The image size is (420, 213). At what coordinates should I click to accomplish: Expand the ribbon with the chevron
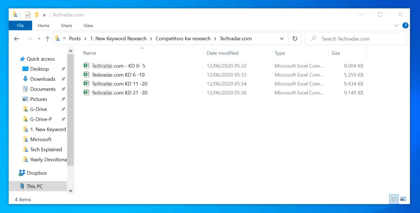396,25
